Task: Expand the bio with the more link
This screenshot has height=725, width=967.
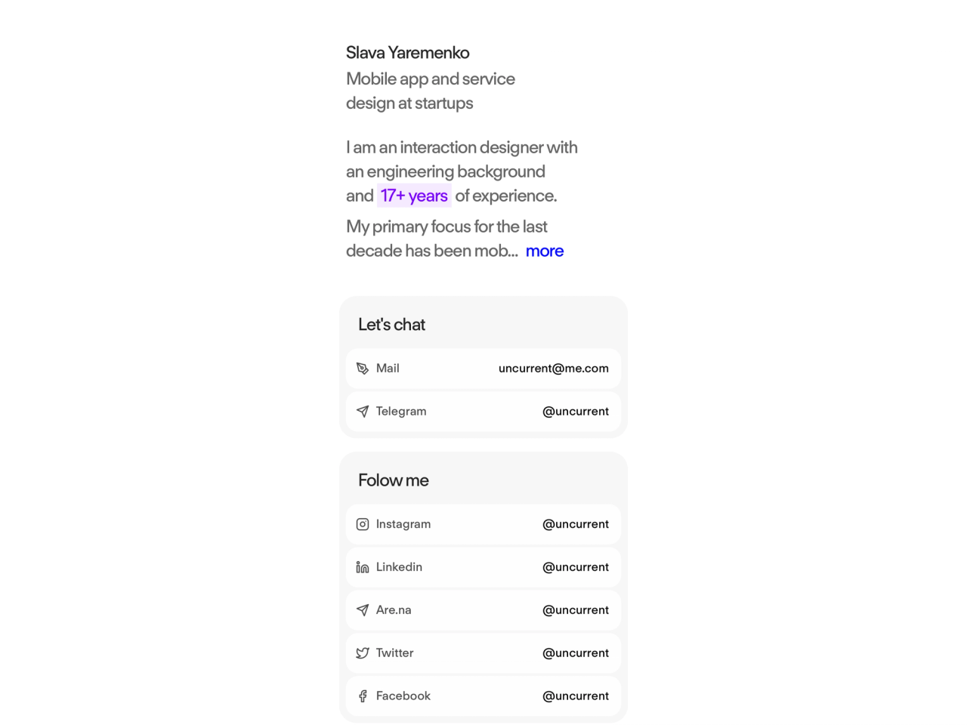Action: pyautogui.click(x=545, y=251)
